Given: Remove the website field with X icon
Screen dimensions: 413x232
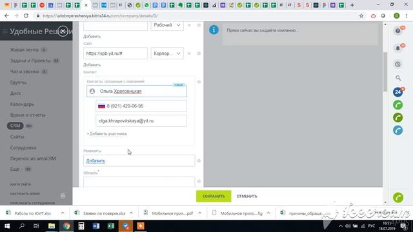Looking at the screenshot, I should click(x=189, y=53).
